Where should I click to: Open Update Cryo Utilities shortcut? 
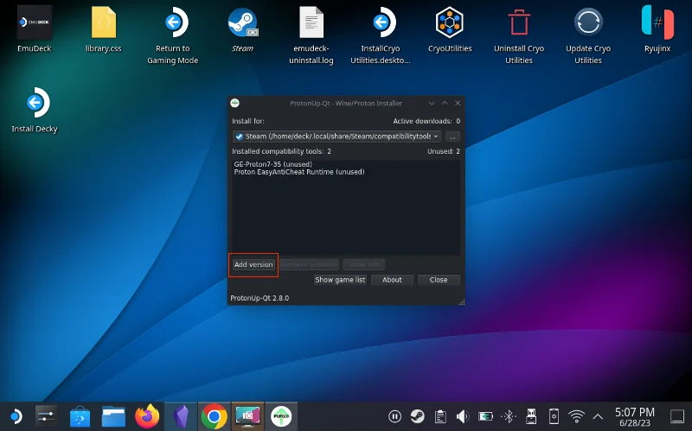588,35
